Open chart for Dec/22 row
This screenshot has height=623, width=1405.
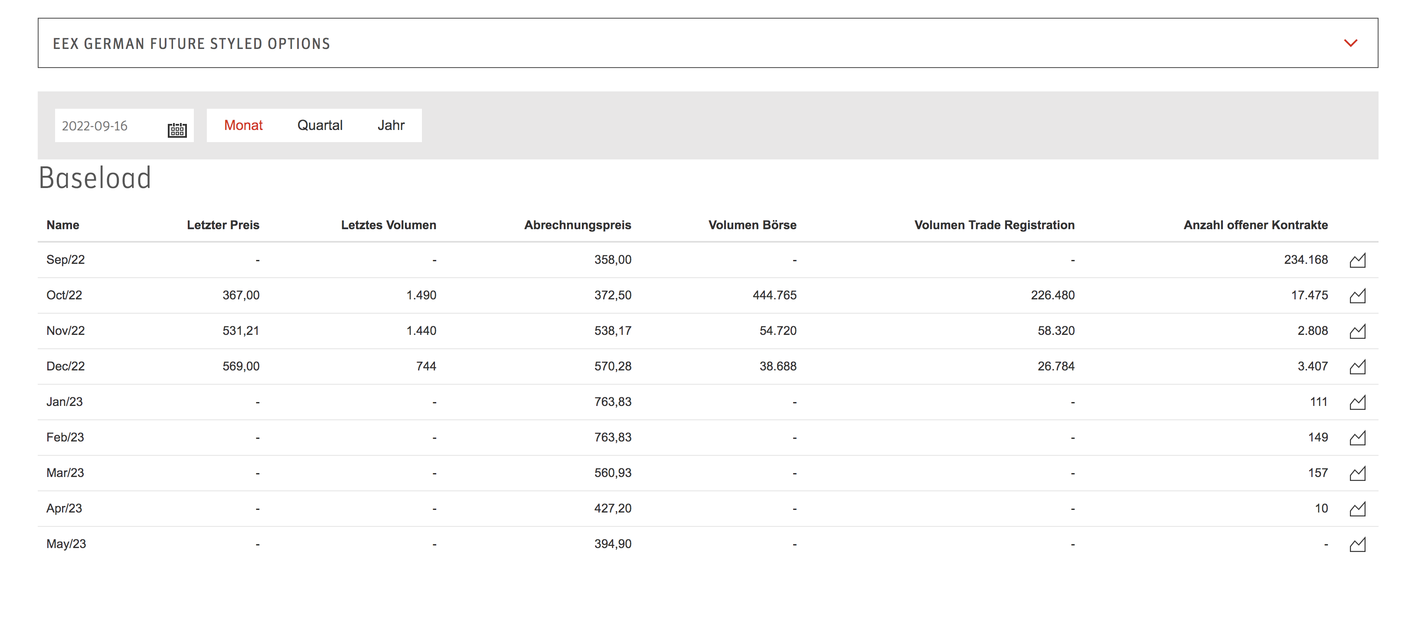point(1357,366)
